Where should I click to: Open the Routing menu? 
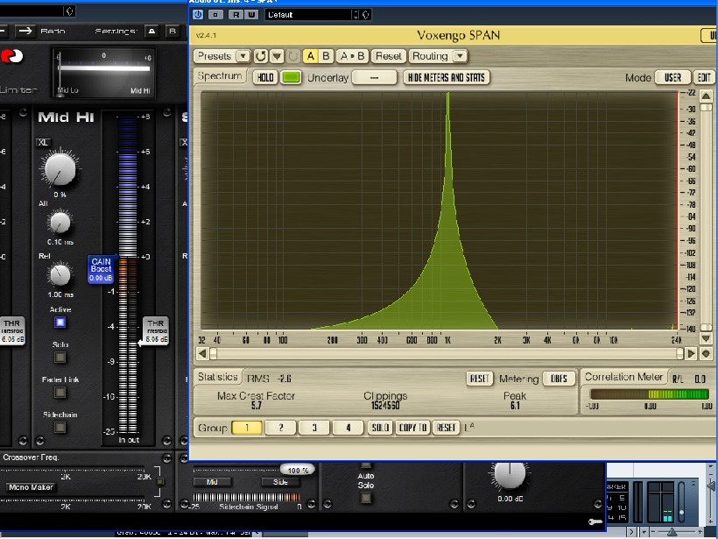(x=431, y=56)
